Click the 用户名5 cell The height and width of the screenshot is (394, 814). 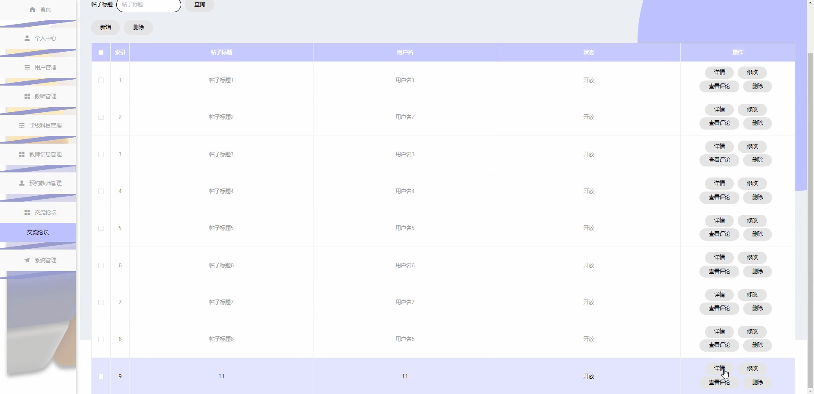[405, 228]
